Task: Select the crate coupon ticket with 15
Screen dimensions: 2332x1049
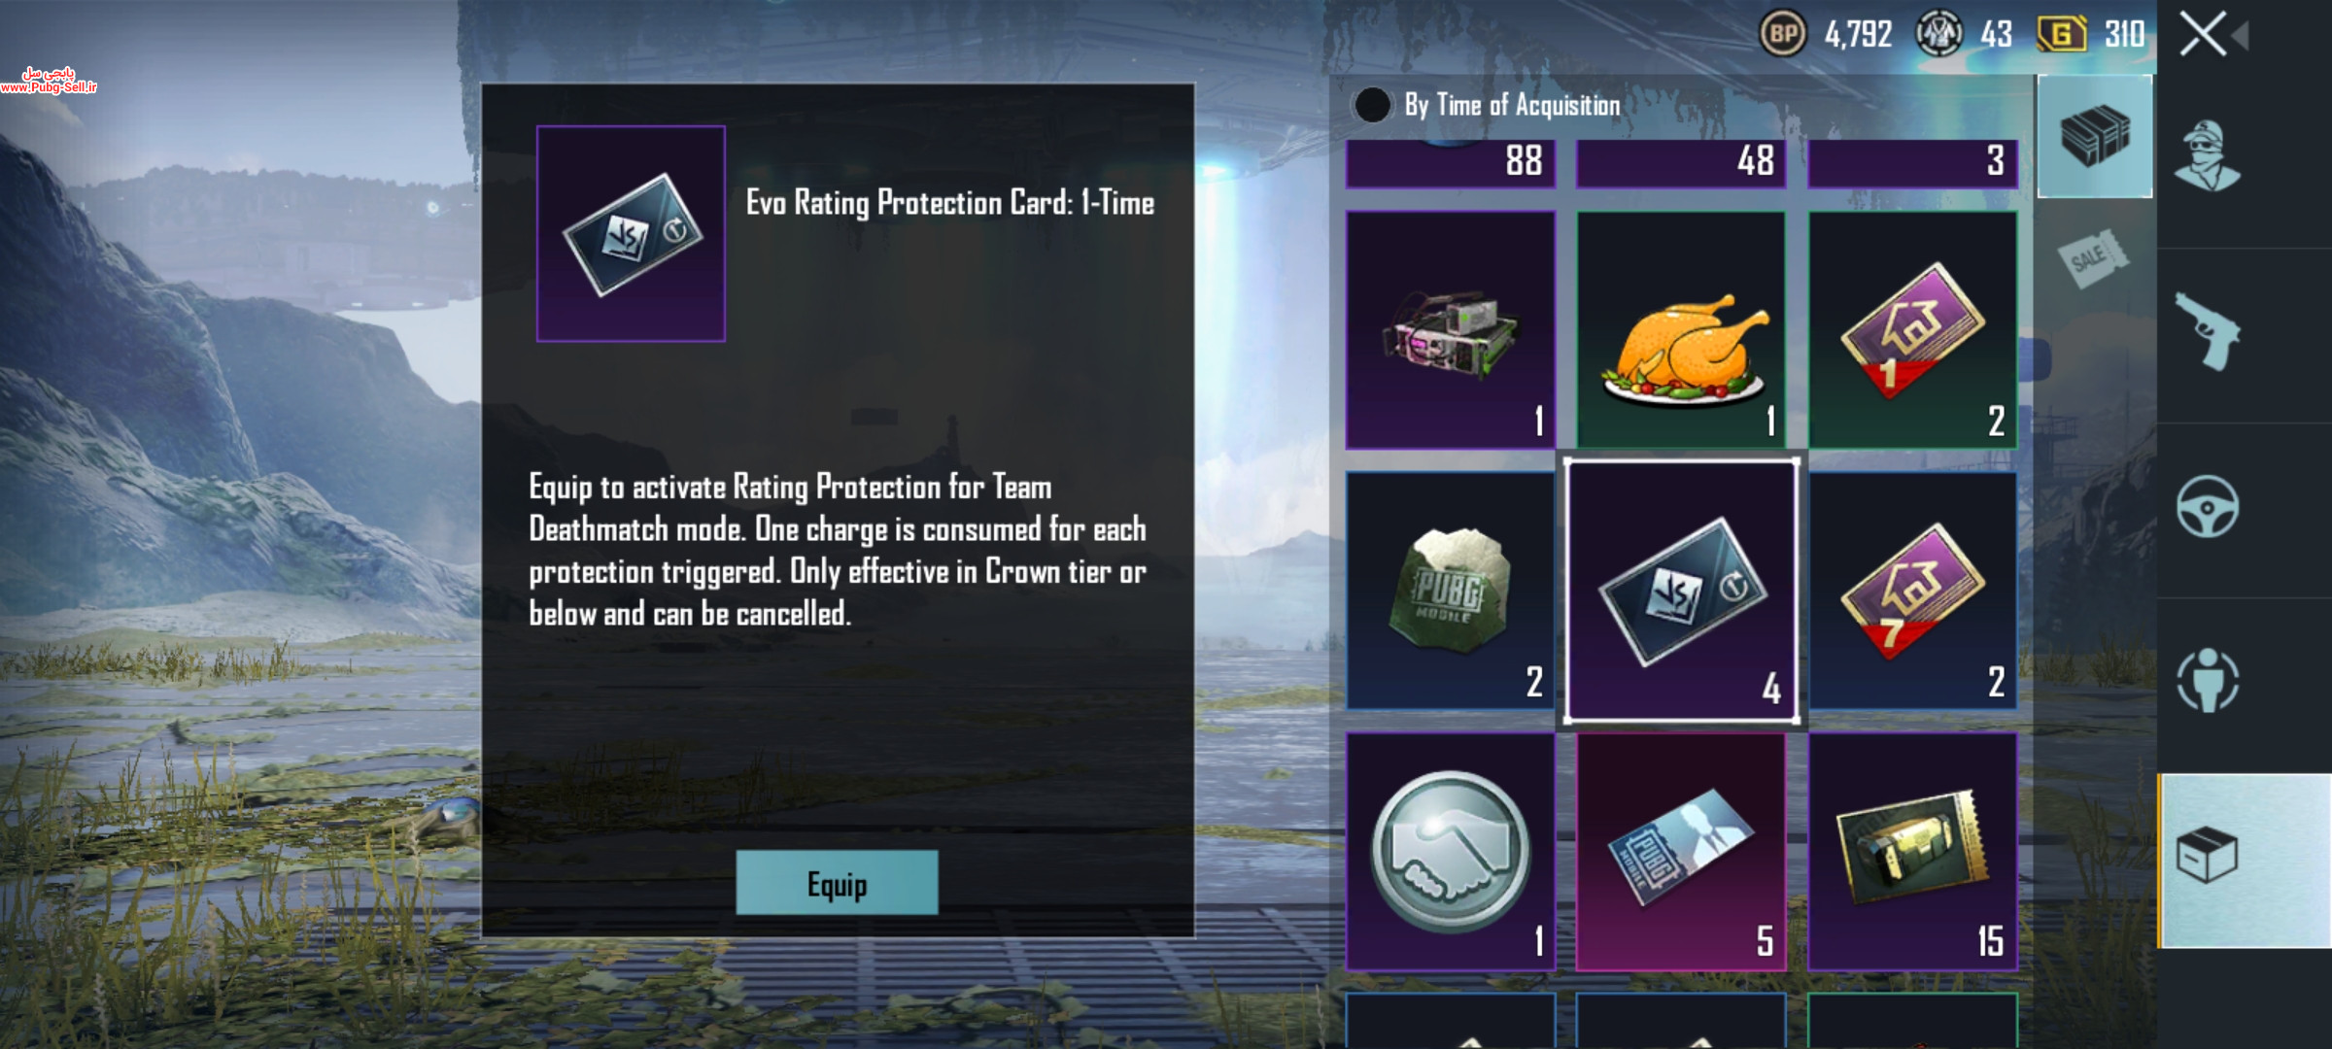Action: pyautogui.click(x=1912, y=852)
